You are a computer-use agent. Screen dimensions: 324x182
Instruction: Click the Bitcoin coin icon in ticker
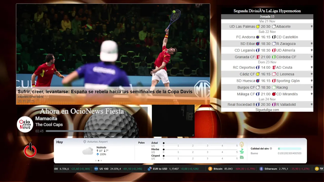(x=210, y=169)
